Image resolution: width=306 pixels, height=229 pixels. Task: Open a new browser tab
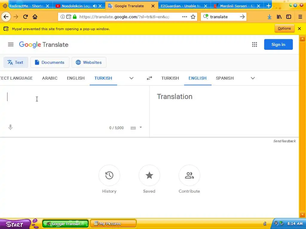(x=269, y=6)
